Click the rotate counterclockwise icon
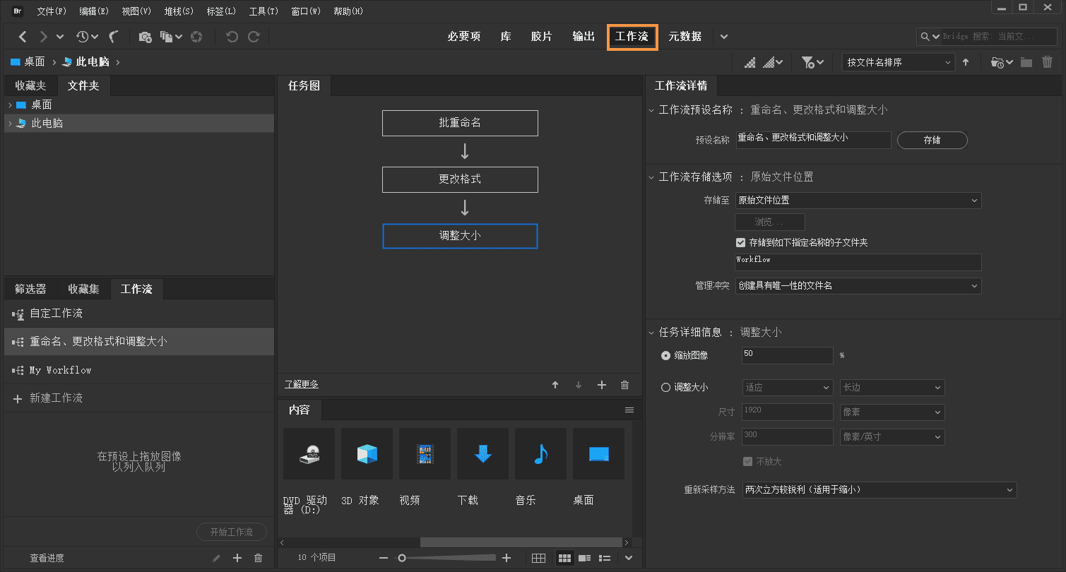Viewport: 1066px width, 572px height. (232, 37)
